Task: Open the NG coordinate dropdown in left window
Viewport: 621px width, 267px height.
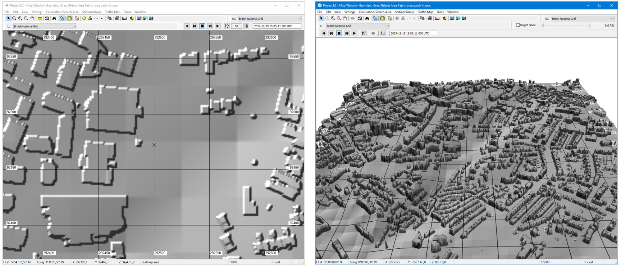Action: [299, 19]
